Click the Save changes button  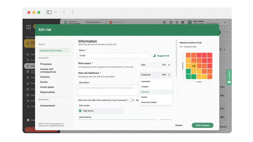pyautogui.click(x=202, y=125)
